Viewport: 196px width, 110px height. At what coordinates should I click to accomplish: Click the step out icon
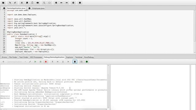coord(63,62)
